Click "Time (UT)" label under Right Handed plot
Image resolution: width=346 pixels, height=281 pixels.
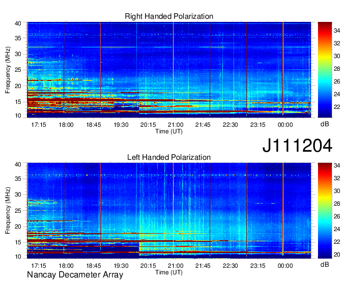169,131
